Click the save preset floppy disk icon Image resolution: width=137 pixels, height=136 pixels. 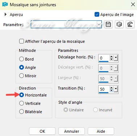(108, 24)
